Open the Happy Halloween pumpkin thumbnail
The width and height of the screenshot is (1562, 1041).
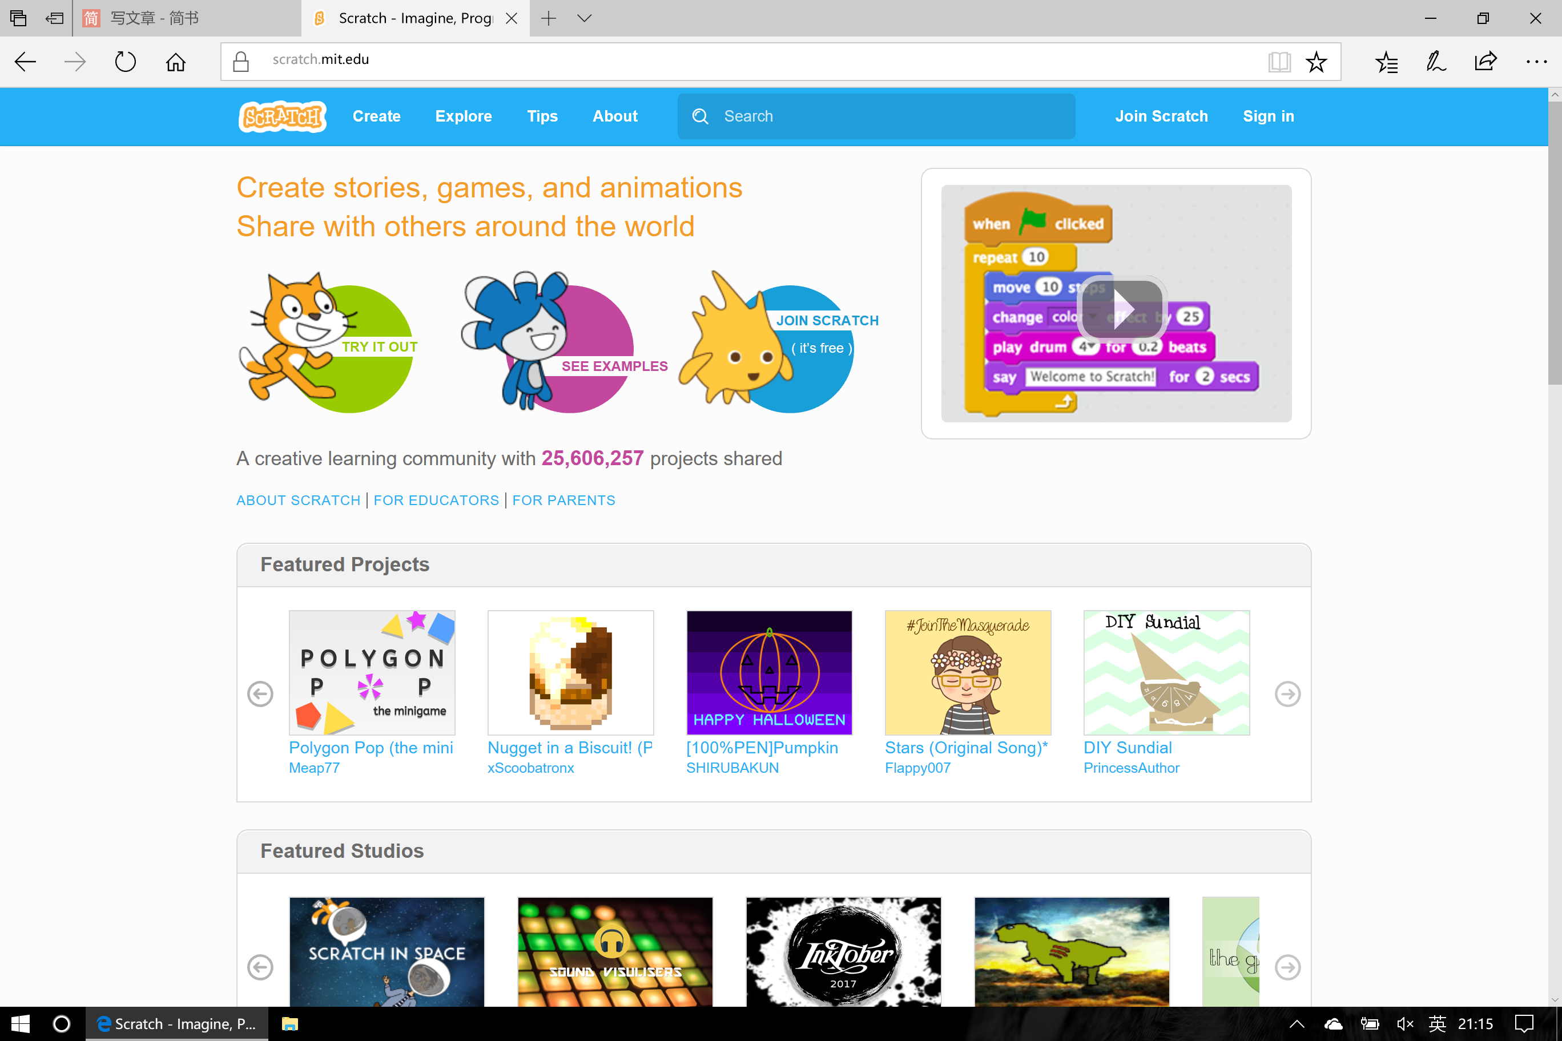(769, 672)
